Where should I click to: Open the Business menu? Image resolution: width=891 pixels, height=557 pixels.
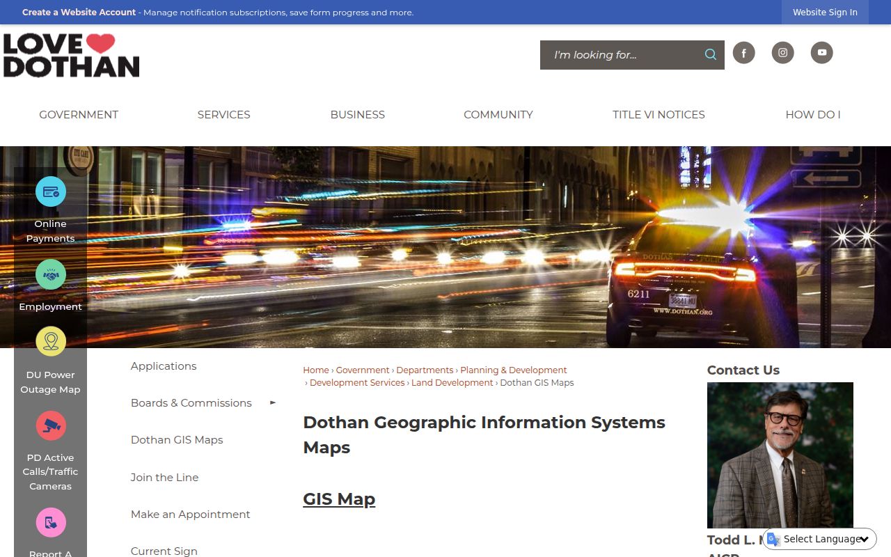click(x=357, y=115)
